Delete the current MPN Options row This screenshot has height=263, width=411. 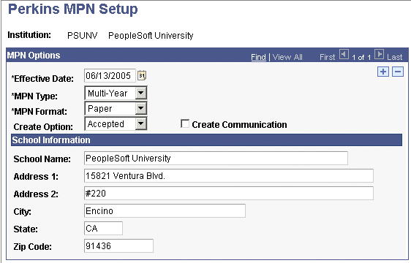[398, 72]
